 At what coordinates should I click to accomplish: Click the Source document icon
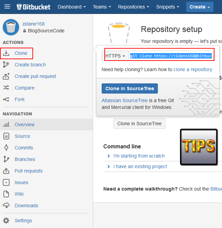[x=6, y=136]
